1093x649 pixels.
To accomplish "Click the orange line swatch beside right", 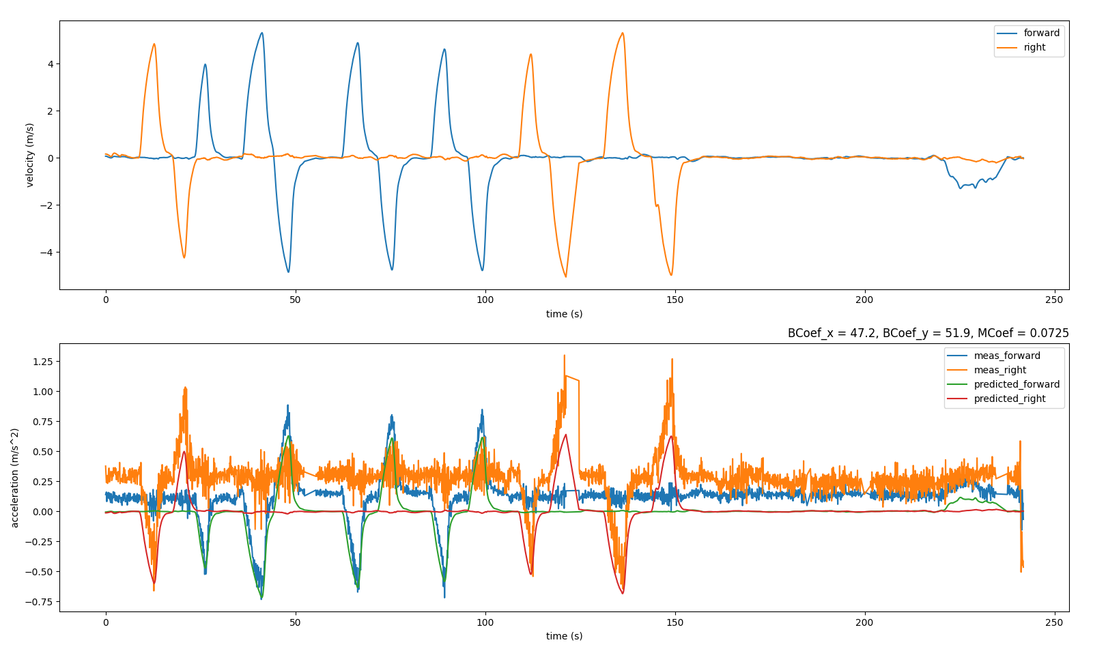I will [1008, 48].
